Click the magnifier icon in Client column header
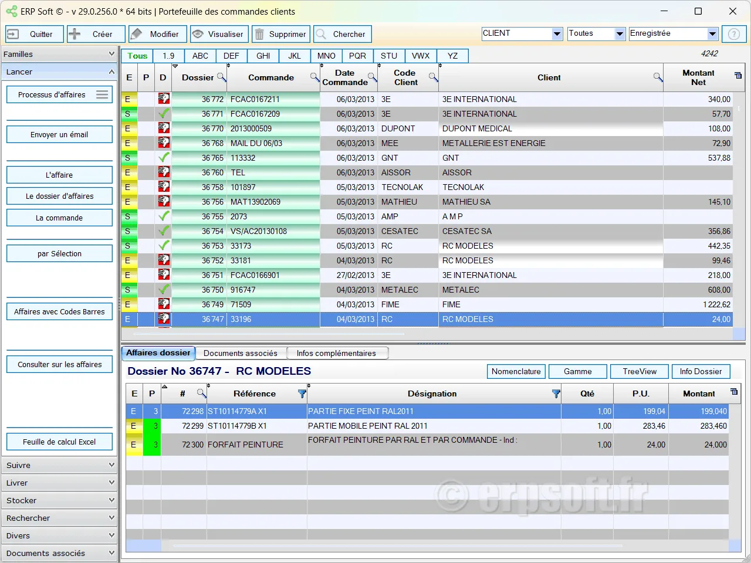Image resolution: width=751 pixels, height=563 pixels. (658, 77)
